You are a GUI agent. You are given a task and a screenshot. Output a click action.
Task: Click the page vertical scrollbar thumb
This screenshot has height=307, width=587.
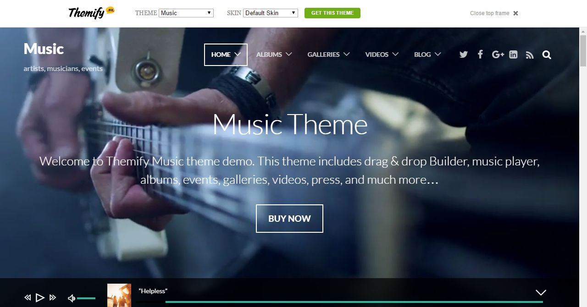583,50
